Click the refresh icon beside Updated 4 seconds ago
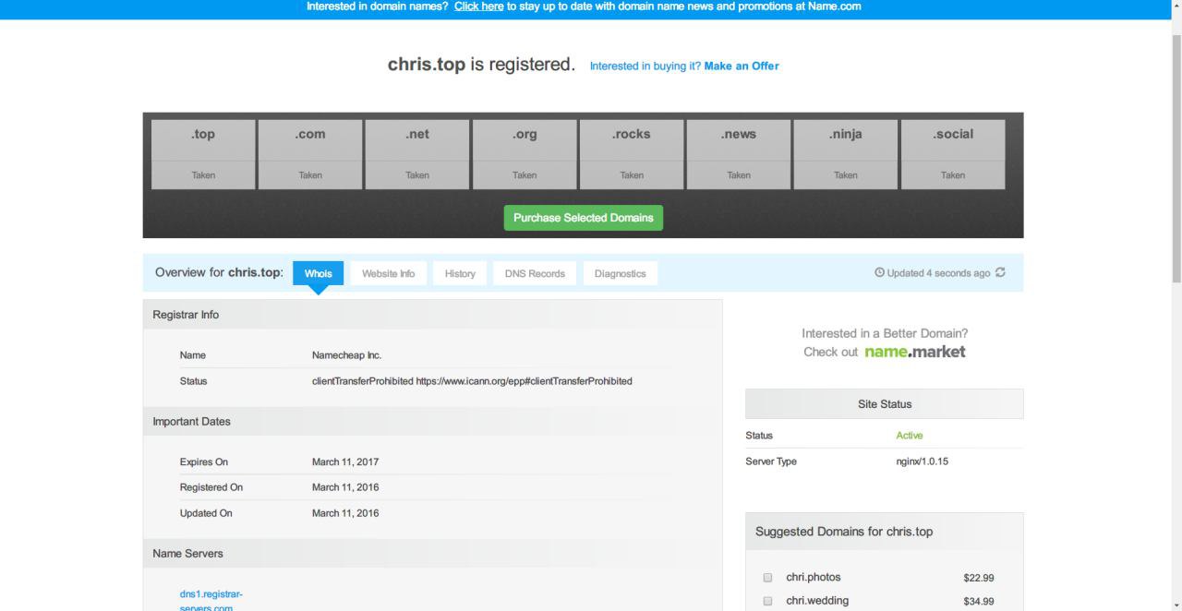 tap(1000, 272)
